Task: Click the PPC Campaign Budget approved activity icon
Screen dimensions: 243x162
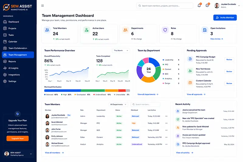Action: [178, 144]
